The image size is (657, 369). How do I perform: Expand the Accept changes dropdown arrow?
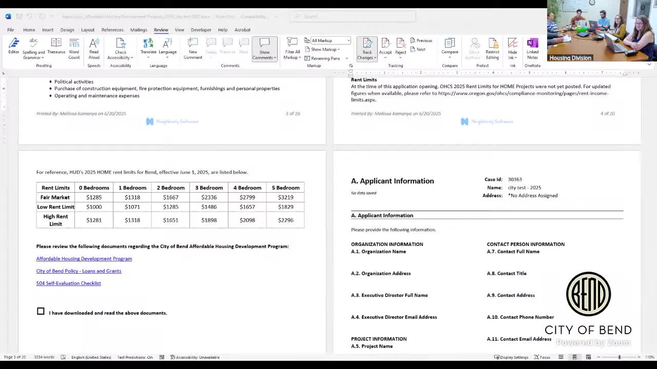pos(385,56)
